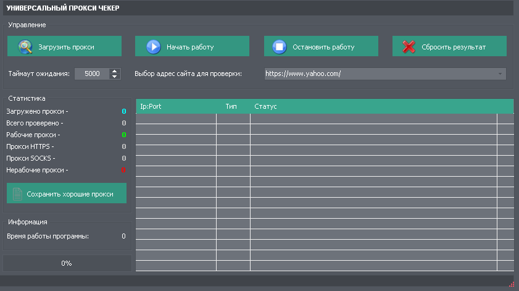Image resolution: width=519 pixels, height=291 pixels.
Task: Click the Статус column header
Action: 373,106
